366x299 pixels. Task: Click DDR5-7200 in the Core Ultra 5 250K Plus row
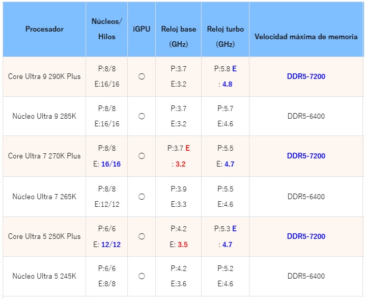tap(306, 236)
